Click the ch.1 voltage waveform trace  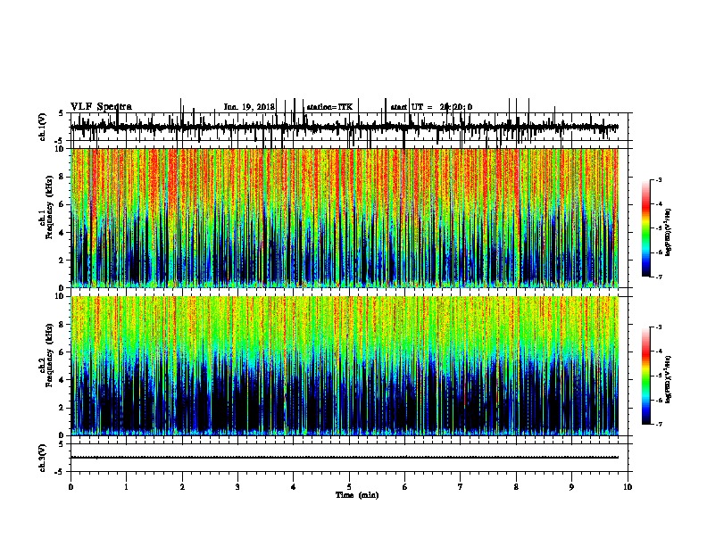tap(345, 127)
